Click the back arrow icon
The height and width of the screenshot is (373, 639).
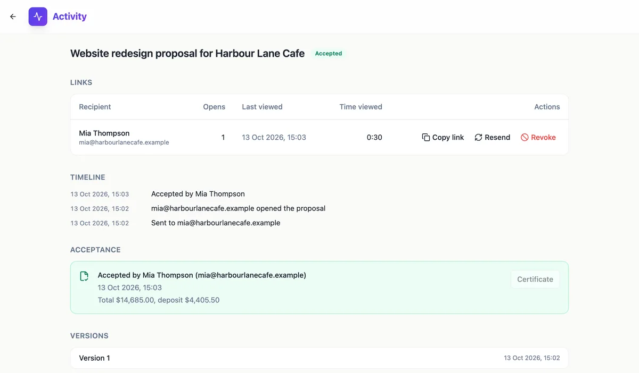pyautogui.click(x=13, y=16)
